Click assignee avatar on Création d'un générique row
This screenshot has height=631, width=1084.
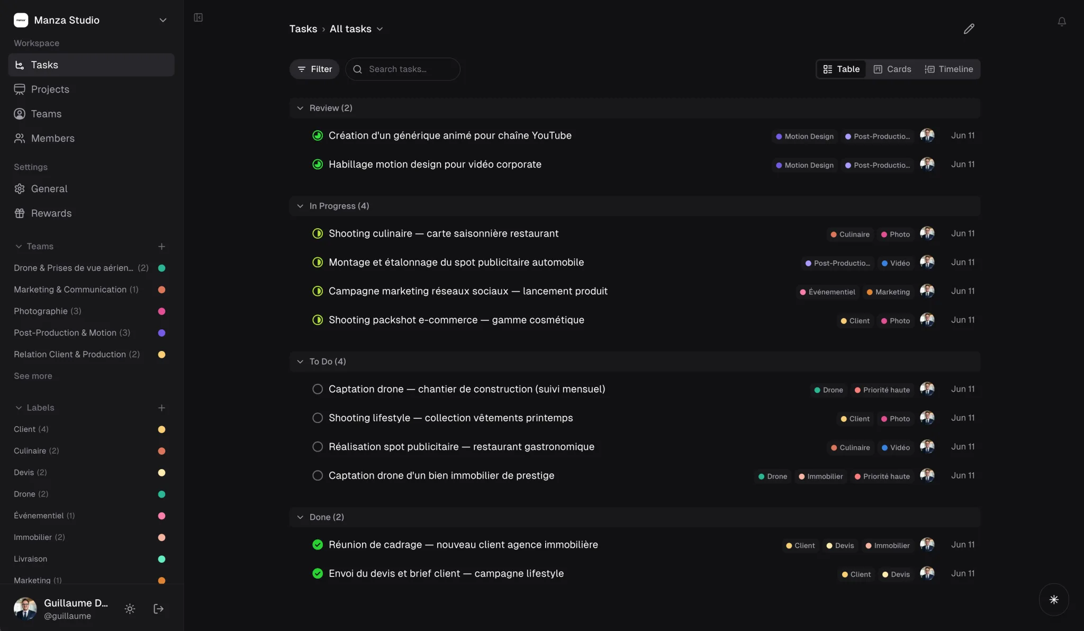[x=927, y=136]
